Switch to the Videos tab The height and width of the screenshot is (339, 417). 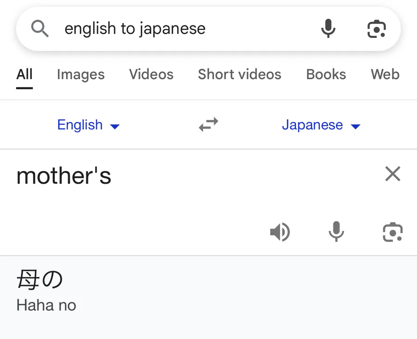coord(152,74)
